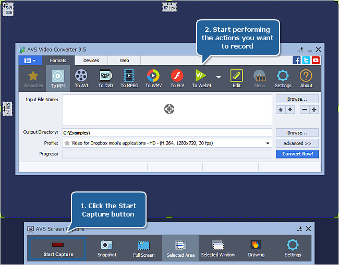Choose Full Screen capture mode

pos(143,248)
